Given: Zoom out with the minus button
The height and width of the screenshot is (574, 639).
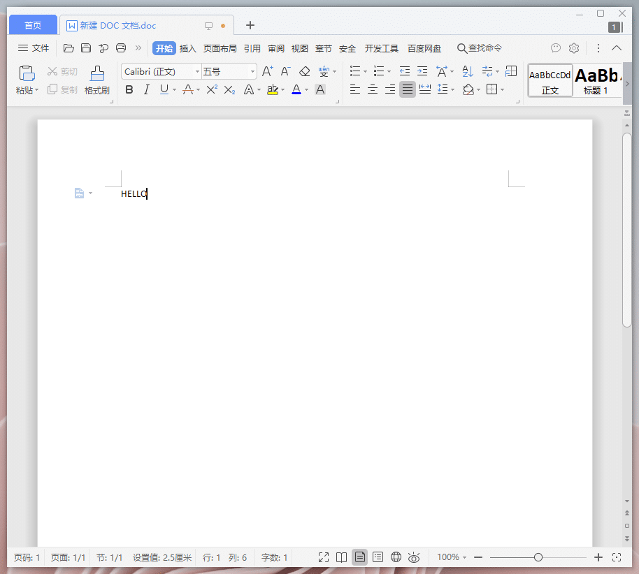Looking at the screenshot, I should tap(478, 557).
